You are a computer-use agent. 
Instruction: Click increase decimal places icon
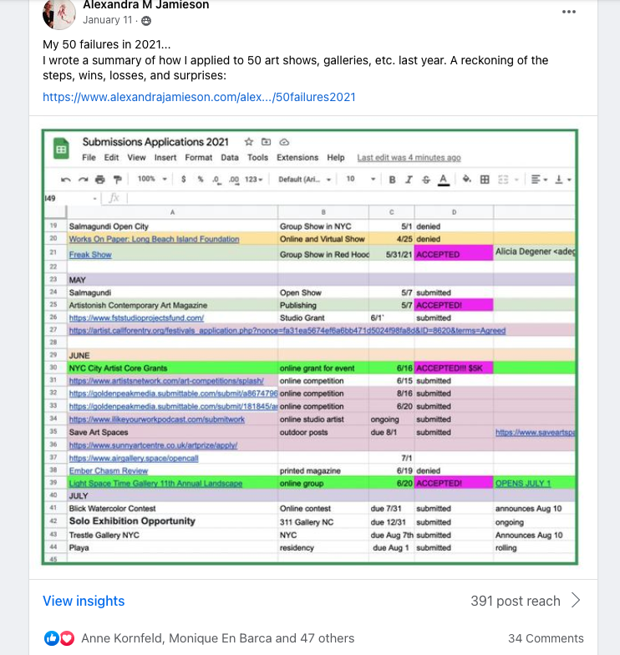(x=234, y=180)
